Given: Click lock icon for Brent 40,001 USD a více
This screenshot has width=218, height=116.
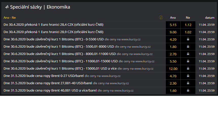Looking at the screenshot, I should click(188, 91).
